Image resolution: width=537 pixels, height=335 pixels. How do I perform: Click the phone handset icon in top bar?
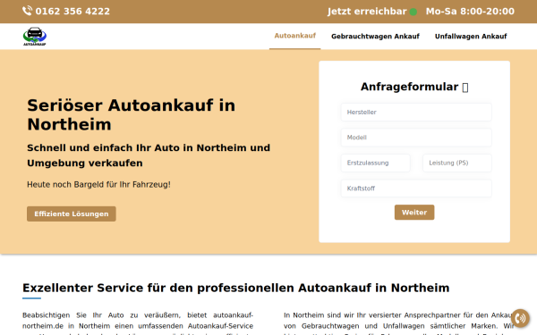pyautogui.click(x=27, y=11)
